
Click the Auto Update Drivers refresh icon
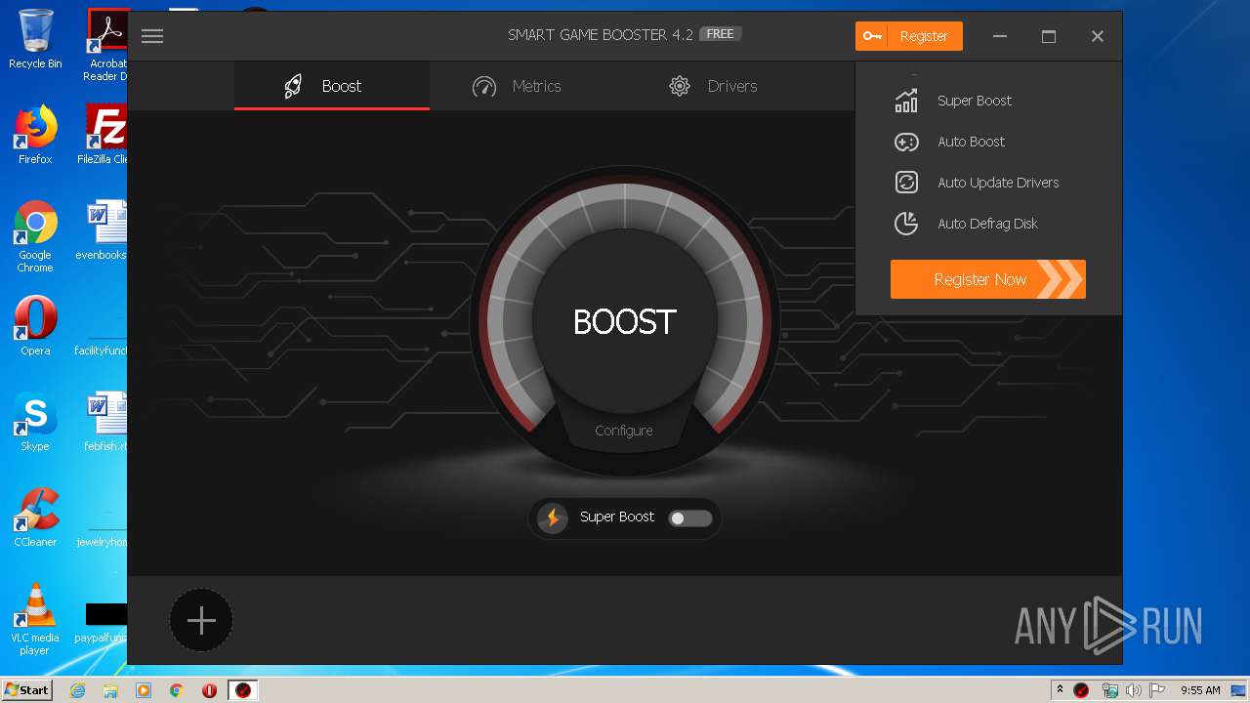(x=906, y=183)
